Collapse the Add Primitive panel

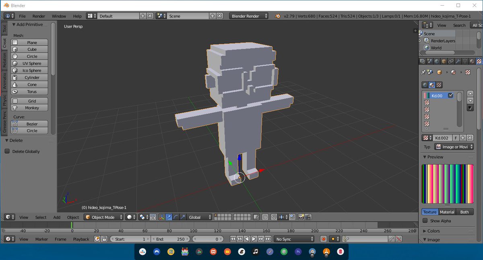coord(14,24)
